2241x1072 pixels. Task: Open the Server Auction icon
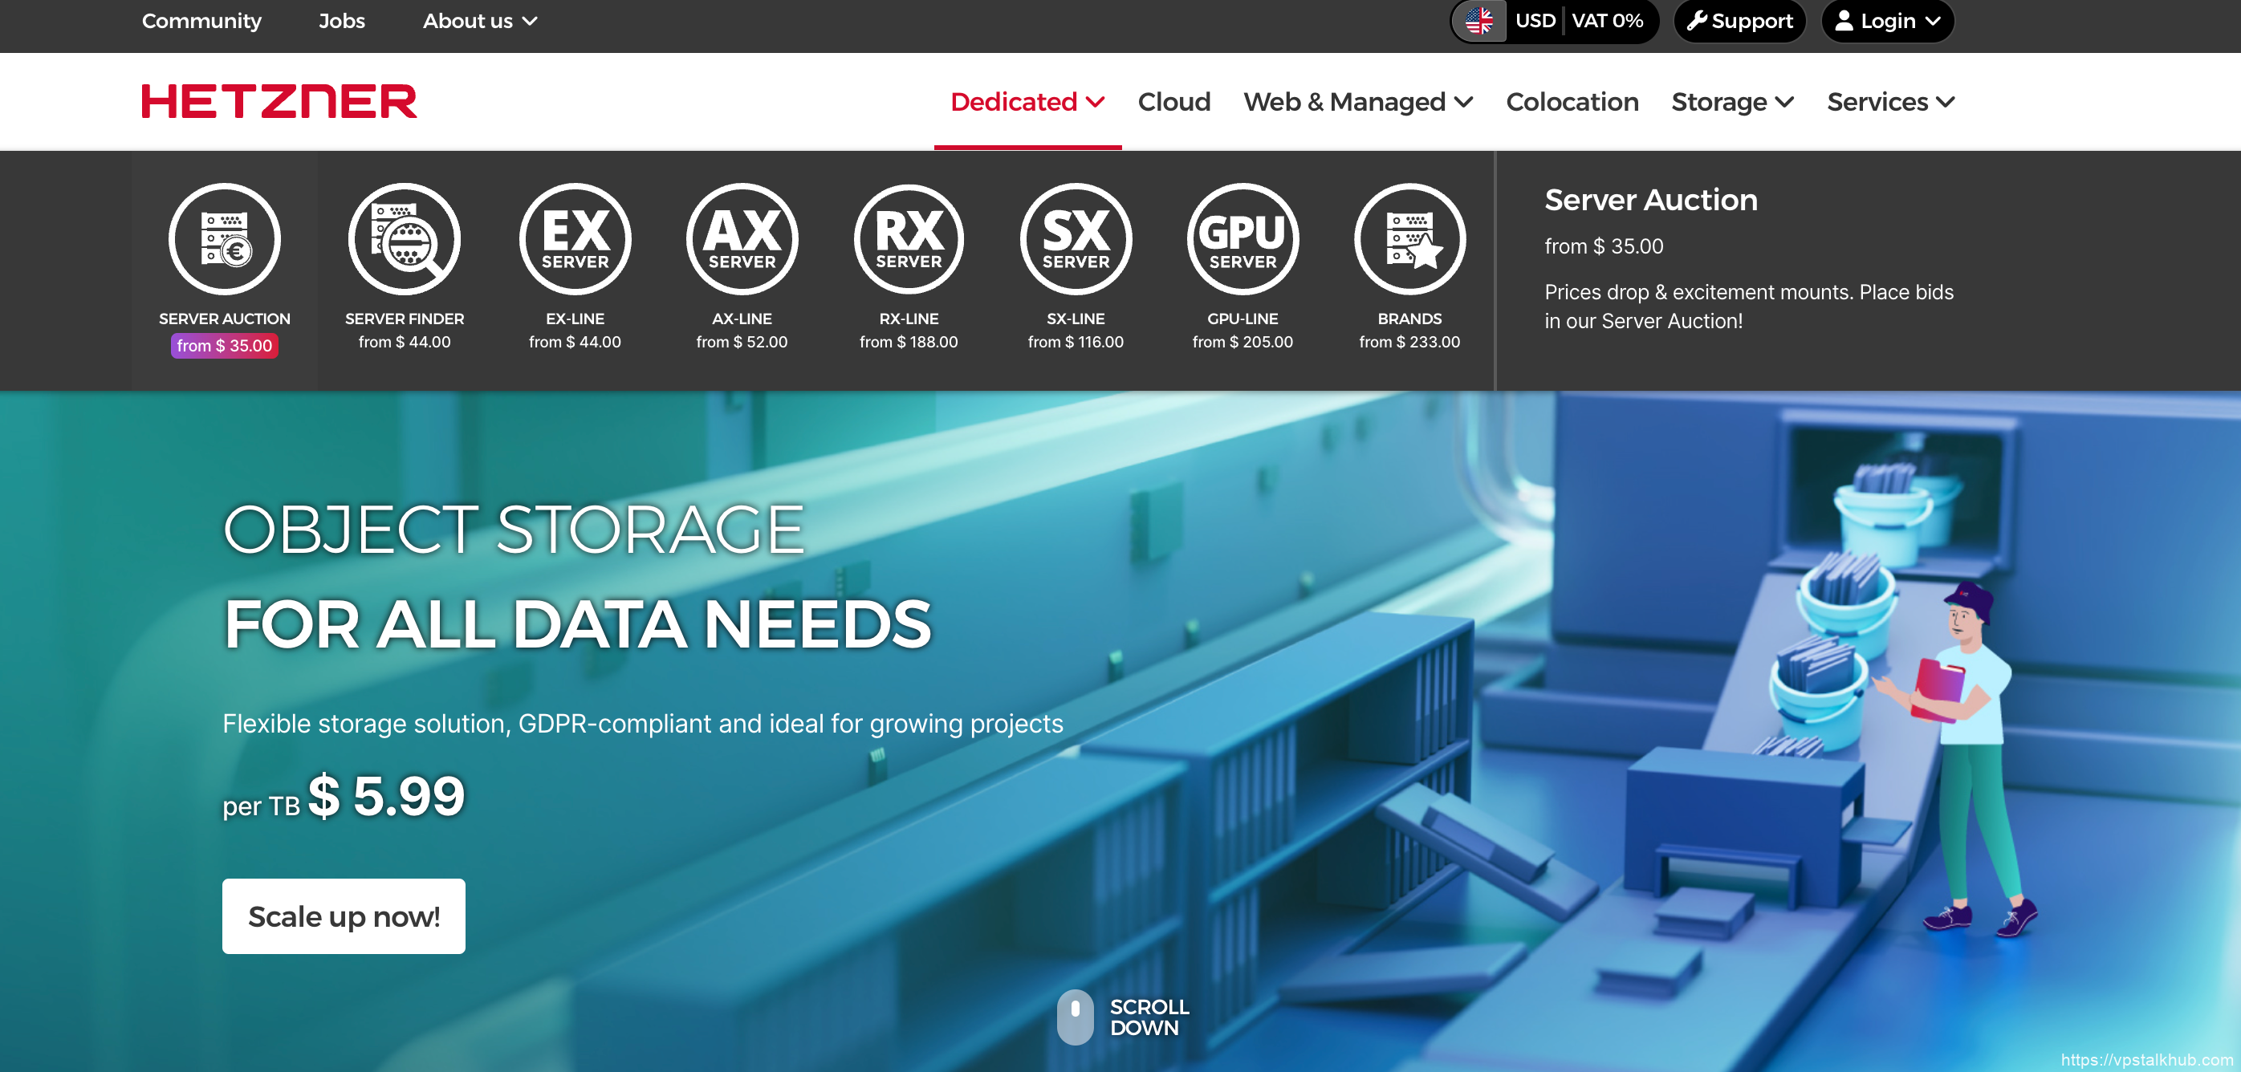225,239
